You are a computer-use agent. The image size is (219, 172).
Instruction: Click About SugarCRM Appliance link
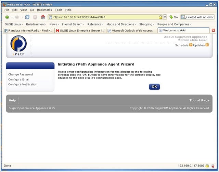(x=185, y=37)
